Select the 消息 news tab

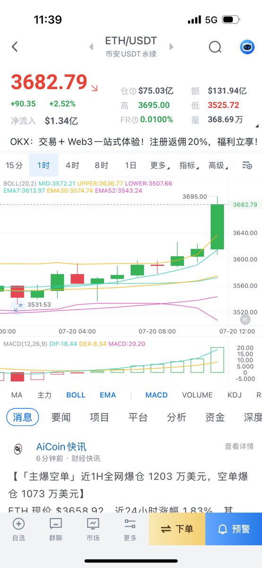23,417
